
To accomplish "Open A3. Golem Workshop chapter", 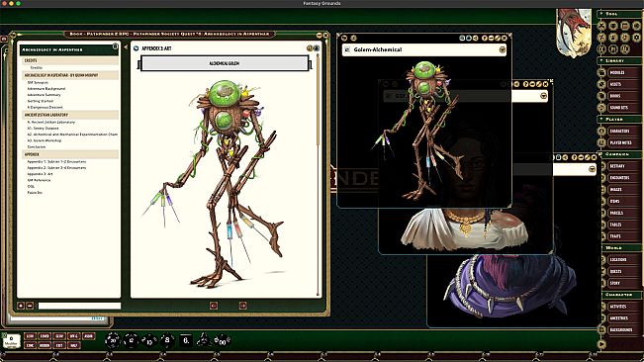I will pos(45,140).
